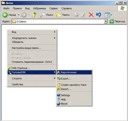
Task: Open the Справка menu
Action: (66, 8)
